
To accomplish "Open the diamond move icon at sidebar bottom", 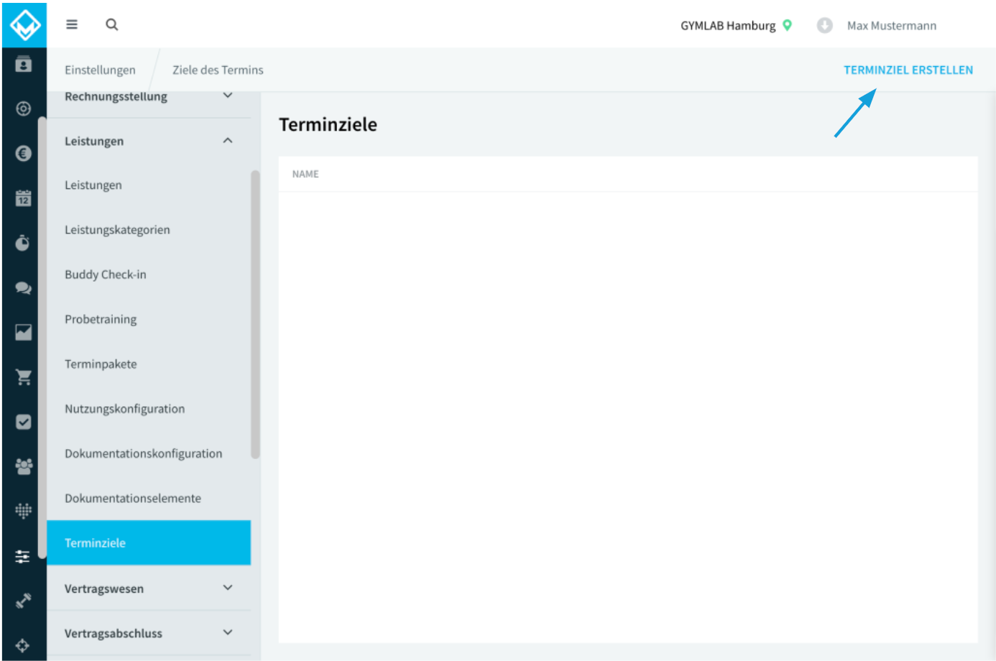I will click(x=23, y=645).
